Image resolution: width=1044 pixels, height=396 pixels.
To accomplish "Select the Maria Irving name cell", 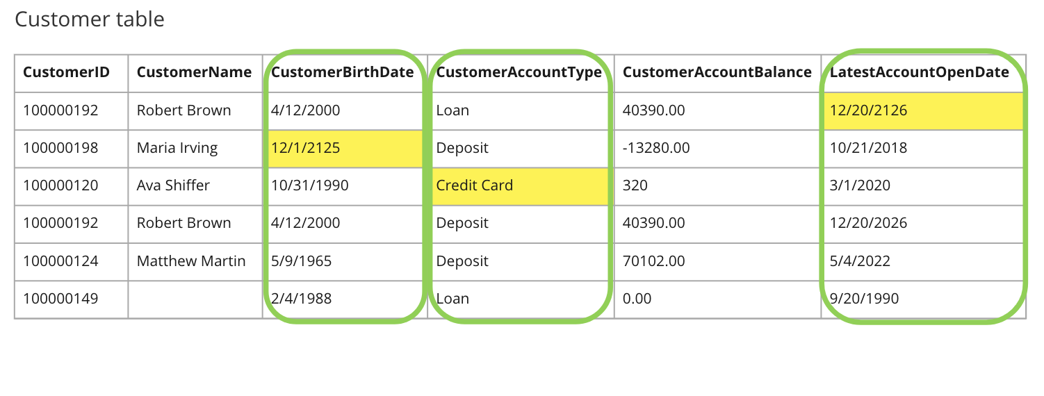I will click(177, 148).
